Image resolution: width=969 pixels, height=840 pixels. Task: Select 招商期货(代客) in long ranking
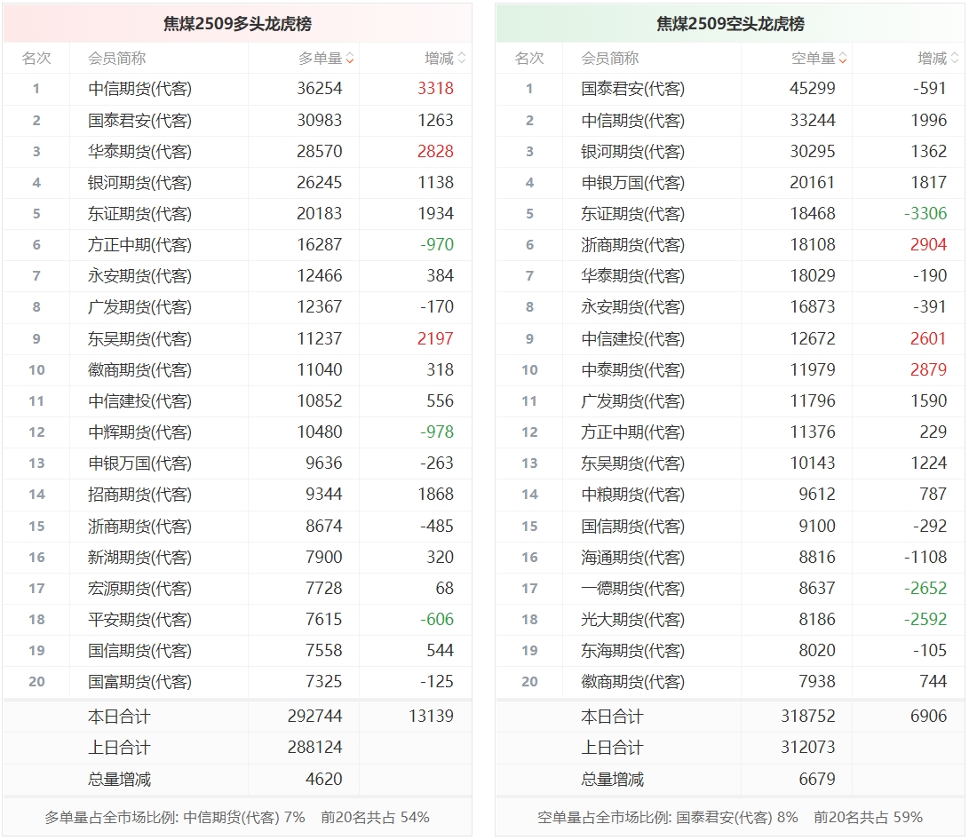coord(139,495)
